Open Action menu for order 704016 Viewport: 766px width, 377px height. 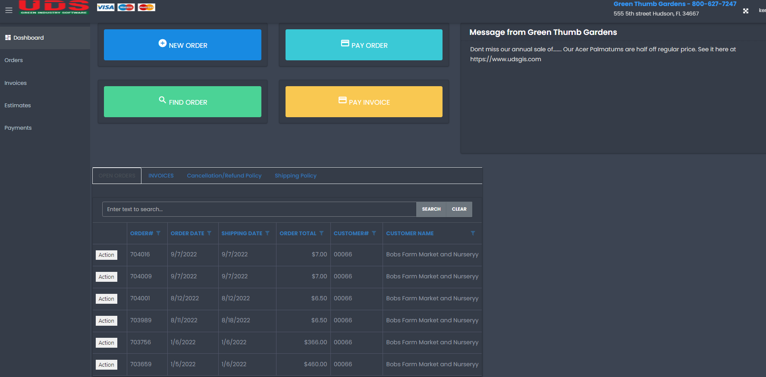[x=107, y=255]
